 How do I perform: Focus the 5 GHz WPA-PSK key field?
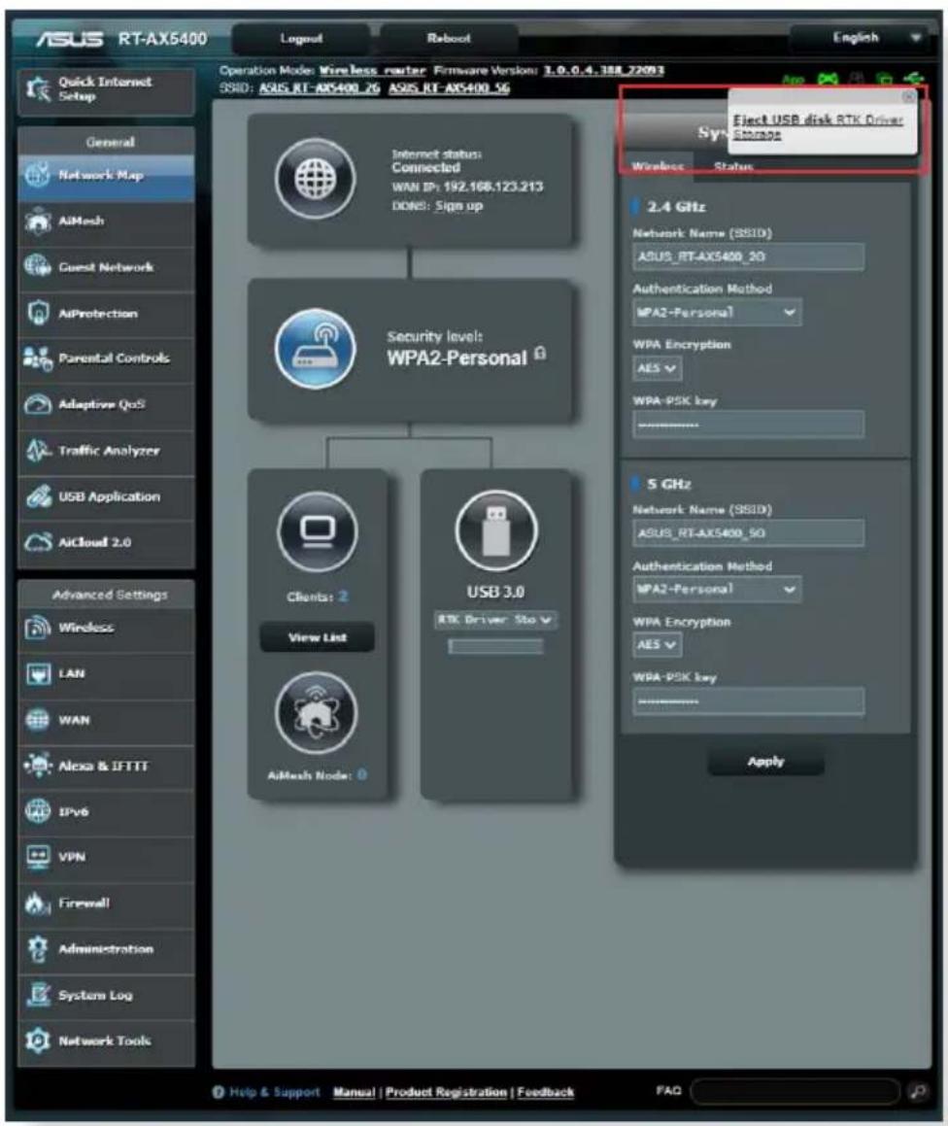point(748,701)
